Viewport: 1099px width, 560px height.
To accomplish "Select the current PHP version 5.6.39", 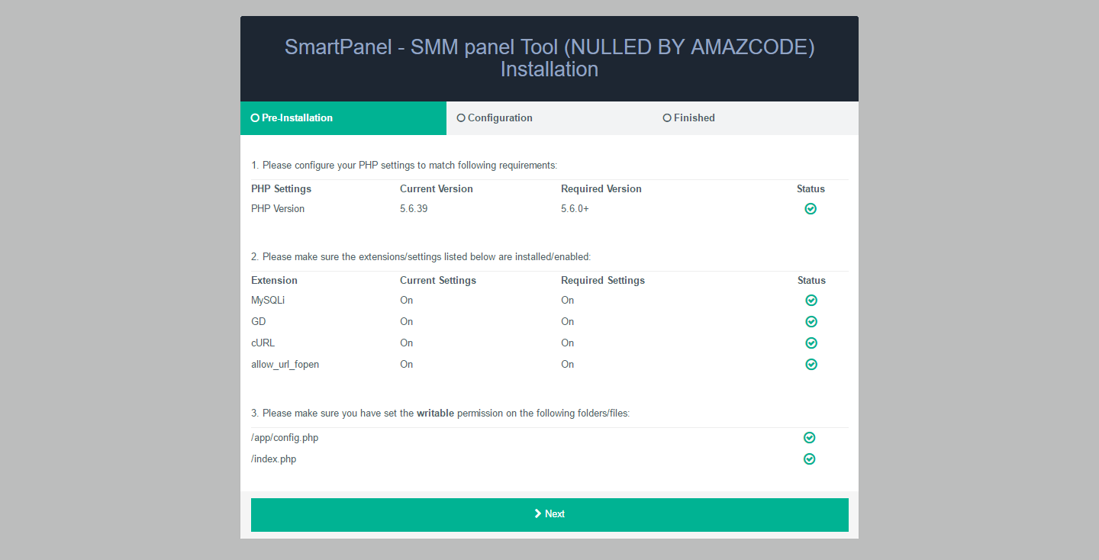I will coord(414,209).
